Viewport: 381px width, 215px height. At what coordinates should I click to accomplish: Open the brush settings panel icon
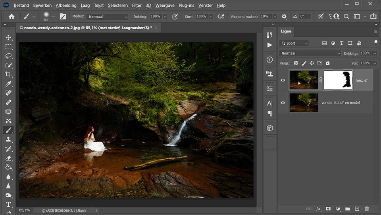(x=63, y=17)
